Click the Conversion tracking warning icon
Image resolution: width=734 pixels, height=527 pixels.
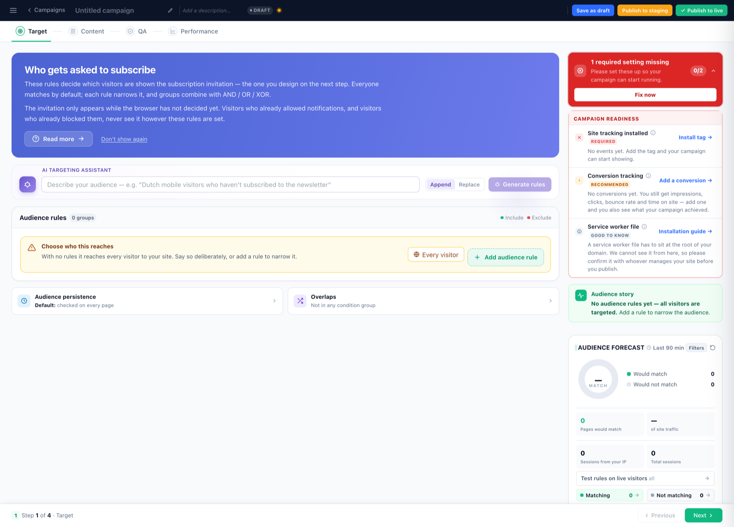click(579, 180)
